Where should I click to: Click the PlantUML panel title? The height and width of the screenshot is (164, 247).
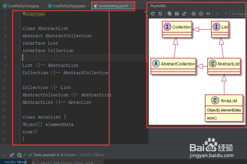pyautogui.click(x=158, y=6)
